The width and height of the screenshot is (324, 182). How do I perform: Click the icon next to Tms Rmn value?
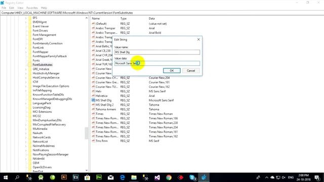pyautogui.click(x=93, y=141)
